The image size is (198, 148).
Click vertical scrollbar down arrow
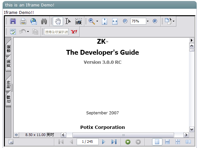pyautogui.click(x=192, y=129)
